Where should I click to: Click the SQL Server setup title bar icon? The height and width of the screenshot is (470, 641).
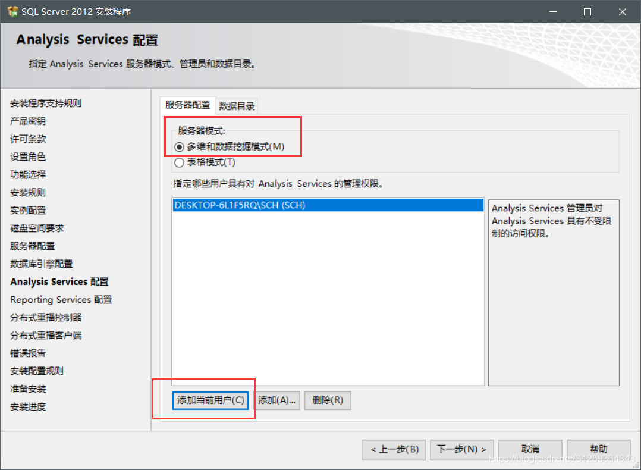(12, 11)
